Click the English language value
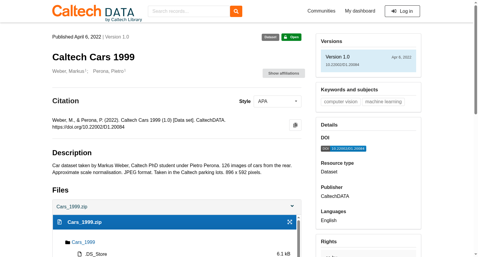 click(329, 221)
